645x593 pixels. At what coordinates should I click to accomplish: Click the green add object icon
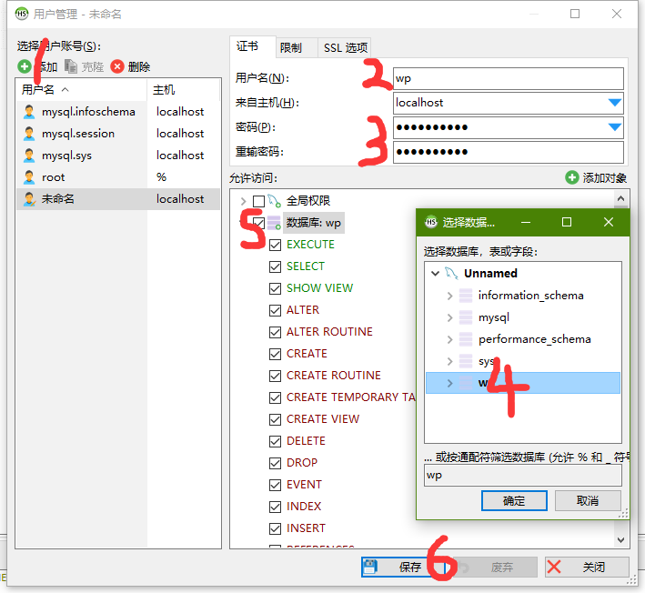572,177
